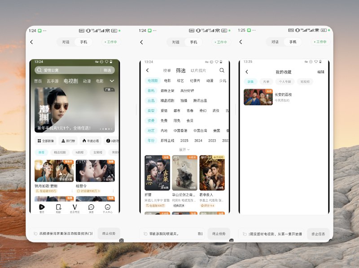Pick 2024 in the 年份 filter row

click(198, 141)
